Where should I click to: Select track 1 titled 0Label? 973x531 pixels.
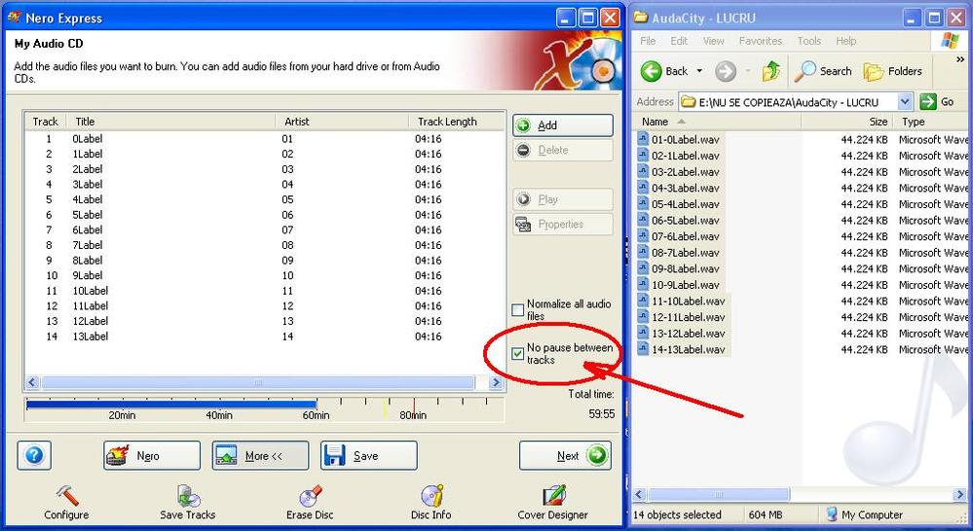click(265, 139)
